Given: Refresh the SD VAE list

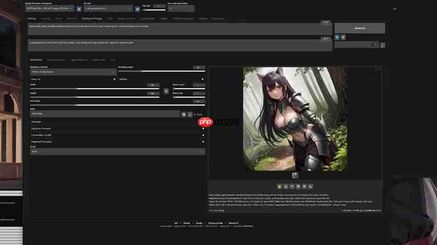Looking at the screenshot, I should [x=138, y=9].
